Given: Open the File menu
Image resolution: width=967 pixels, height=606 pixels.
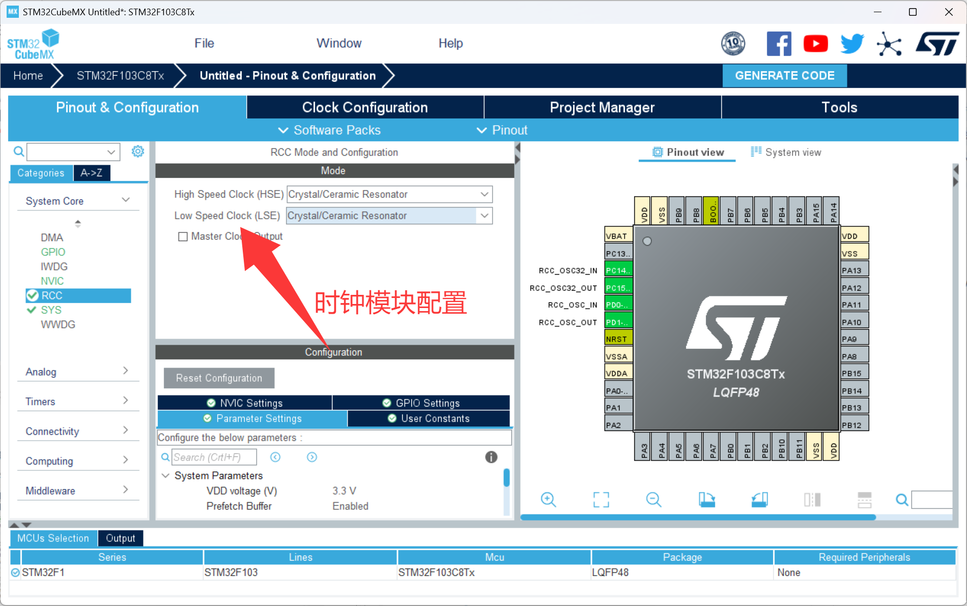Looking at the screenshot, I should coord(204,43).
